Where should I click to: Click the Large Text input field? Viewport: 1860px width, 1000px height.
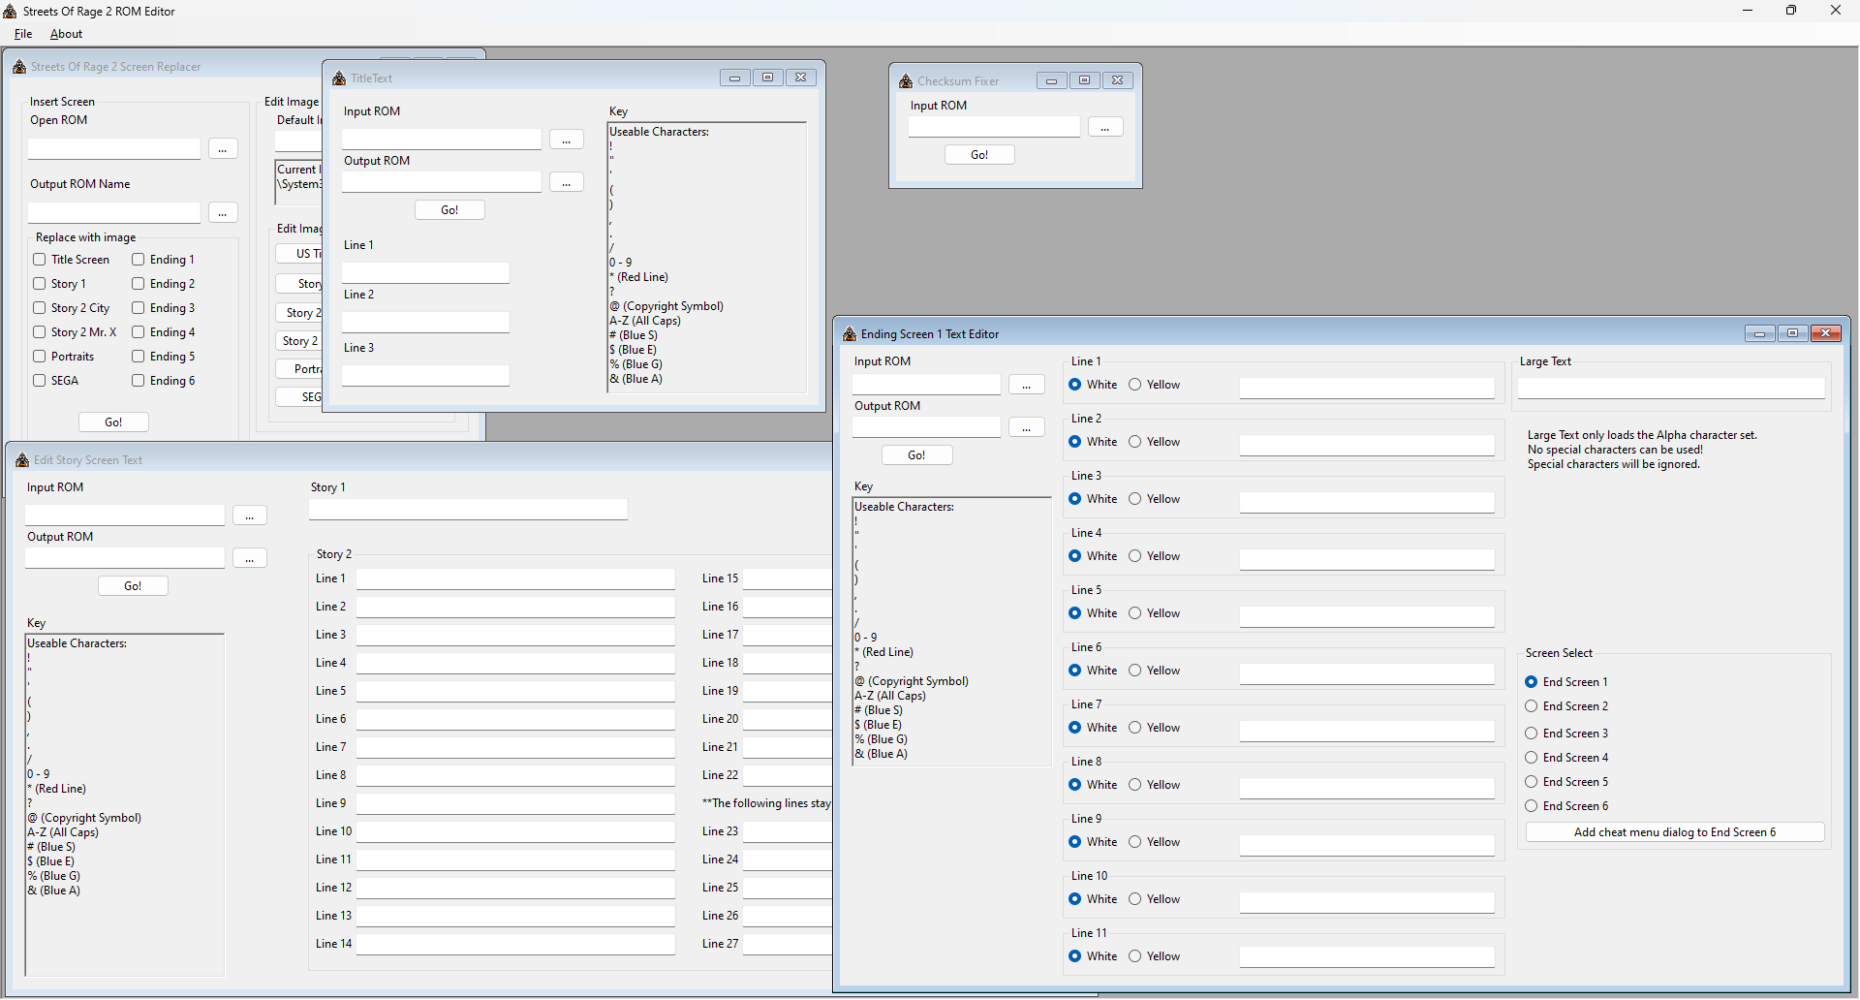tap(1671, 389)
